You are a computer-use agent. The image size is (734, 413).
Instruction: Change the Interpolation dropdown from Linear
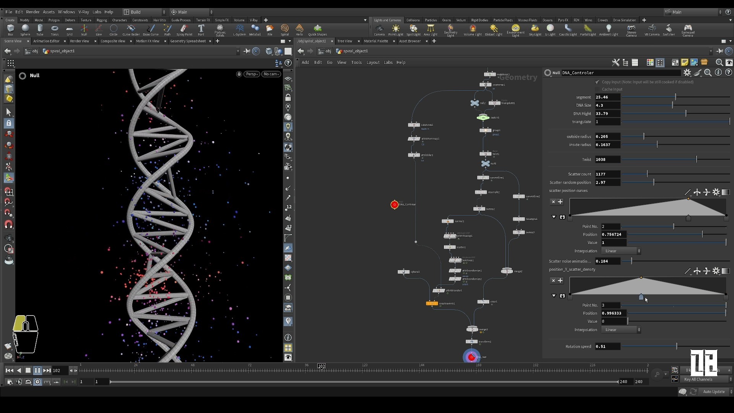click(620, 251)
